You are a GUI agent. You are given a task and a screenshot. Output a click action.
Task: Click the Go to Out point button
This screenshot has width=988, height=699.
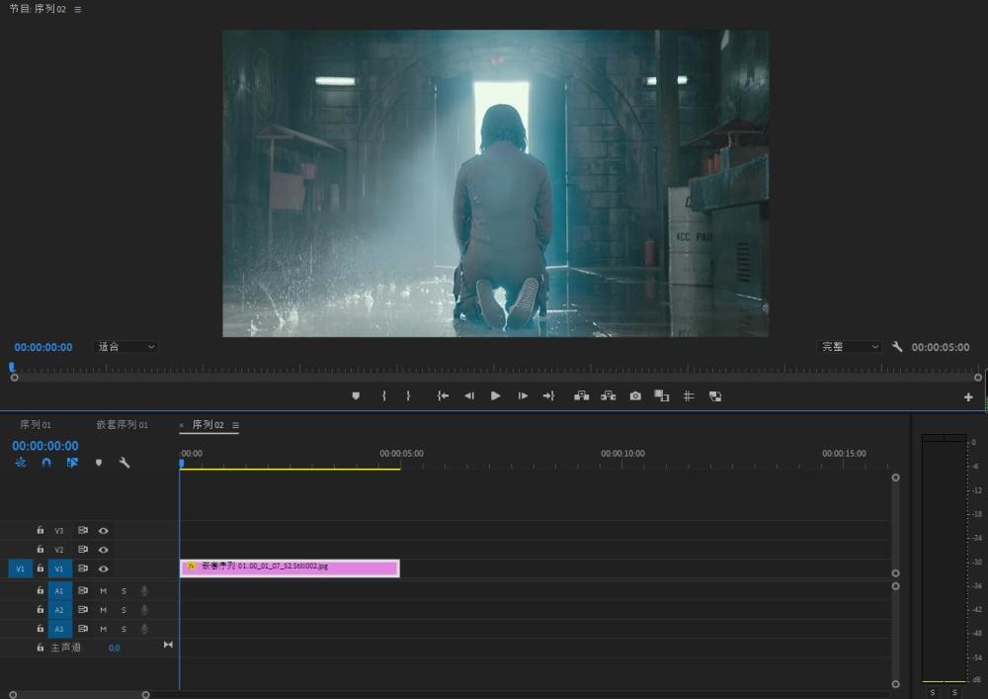point(548,395)
